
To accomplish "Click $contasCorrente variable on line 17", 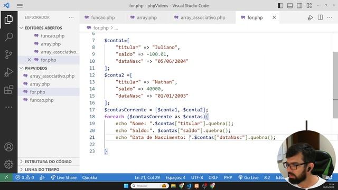I will [x=126, y=110].
